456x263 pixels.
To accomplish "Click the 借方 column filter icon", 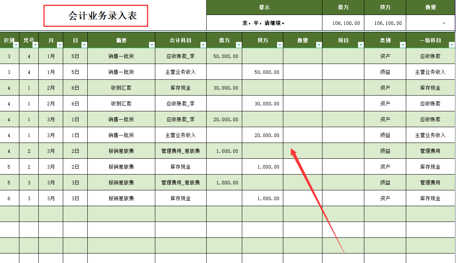I will (x=238, y=45).
